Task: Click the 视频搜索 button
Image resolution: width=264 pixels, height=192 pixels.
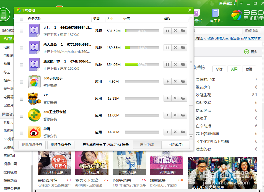Action: point(251,31)
